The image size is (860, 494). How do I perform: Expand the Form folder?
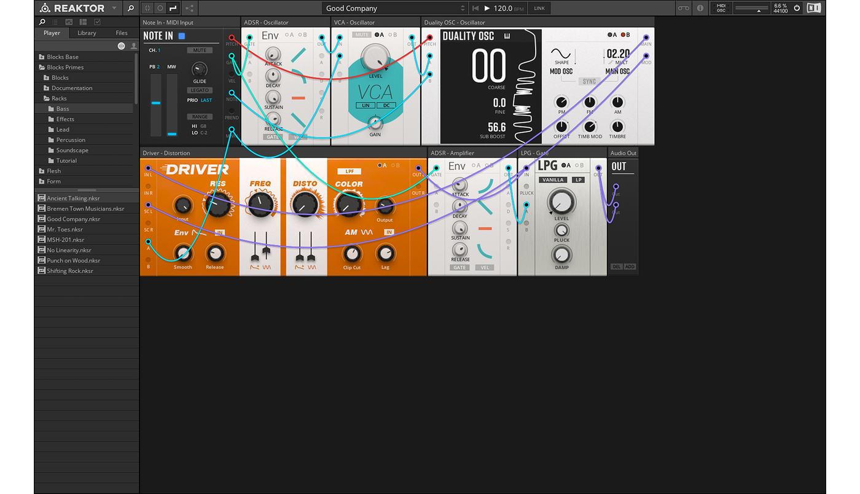pos(42,182)
